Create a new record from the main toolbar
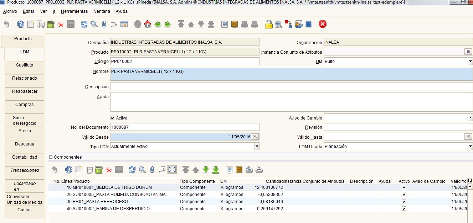 [x=31, y=24]
